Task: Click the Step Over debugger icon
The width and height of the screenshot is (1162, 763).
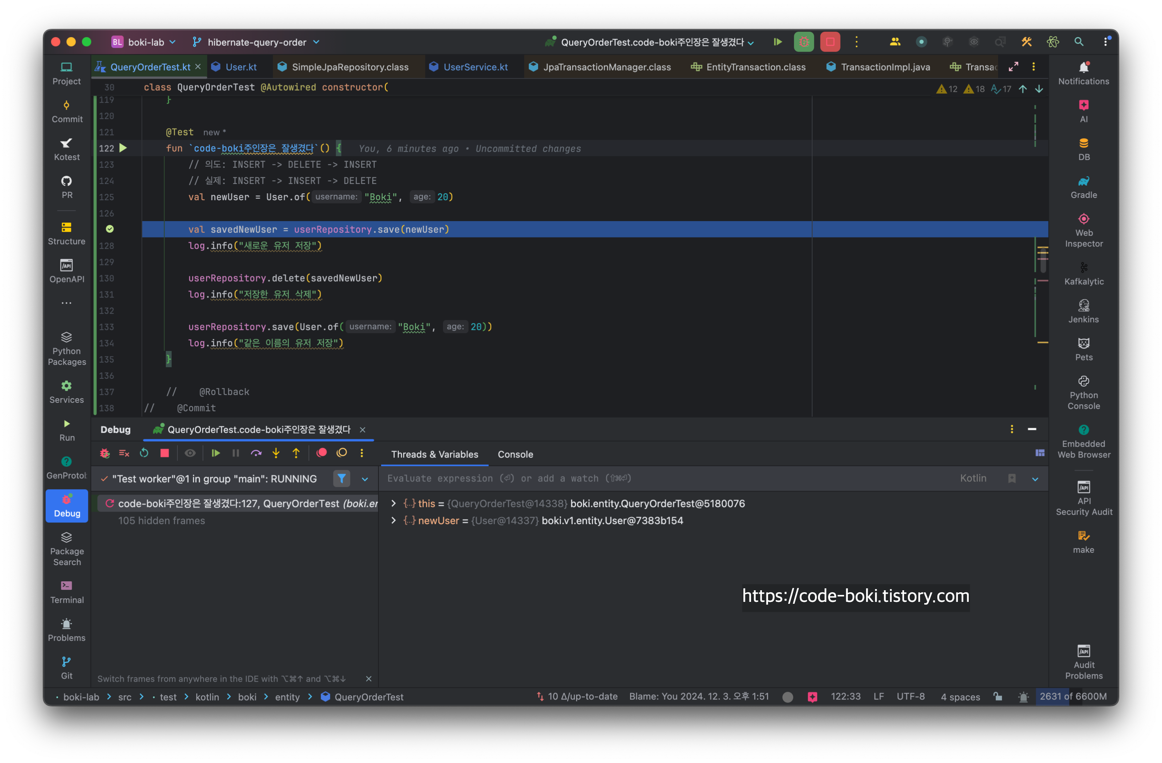Action: pyautogui.click(x=256, y=453)
